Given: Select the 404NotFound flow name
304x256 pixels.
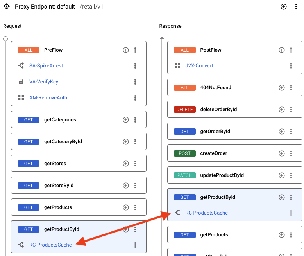Looking at the screenshot, I should (x=216, y=87).
